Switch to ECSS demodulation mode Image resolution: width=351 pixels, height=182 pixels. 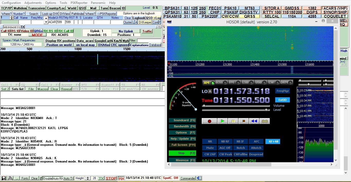click(x=221, y=83)
